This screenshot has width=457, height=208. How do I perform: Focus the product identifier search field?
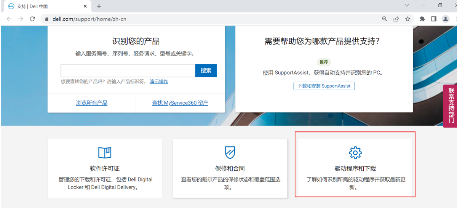[x=128, y=70]
